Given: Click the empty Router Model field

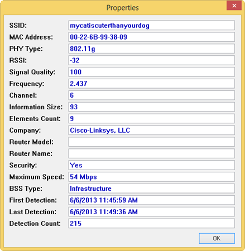Looking at the screenshot, I should pos(151,142).
